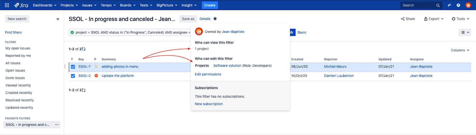Screen dimensions: 476x135
Task: Toggle the favorite star for this filter
Action: pyautogui.click(x=215, y=19)
